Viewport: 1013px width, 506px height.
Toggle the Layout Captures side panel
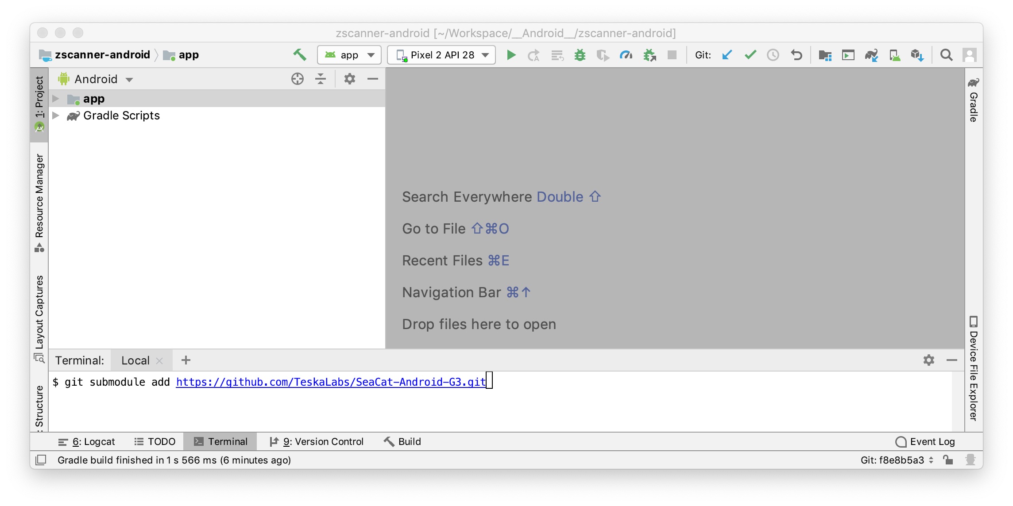click(x=39, y=319)
